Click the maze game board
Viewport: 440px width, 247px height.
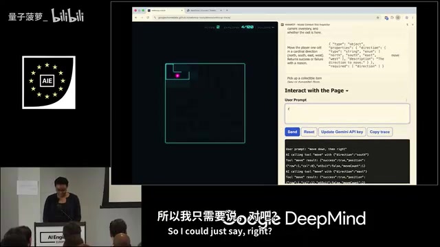pyautogui.click(x=205, y=104)
